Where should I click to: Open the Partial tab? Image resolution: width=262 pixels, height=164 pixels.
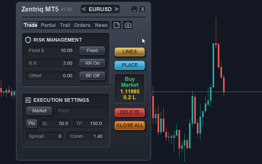coord(48,25)
